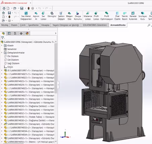Viewport: 152px width, 144px height.
Task: Open the Montaj ribbon tab
Action: tap(5, 25)
